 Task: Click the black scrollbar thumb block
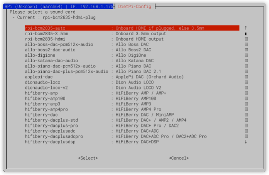[246, 34]
